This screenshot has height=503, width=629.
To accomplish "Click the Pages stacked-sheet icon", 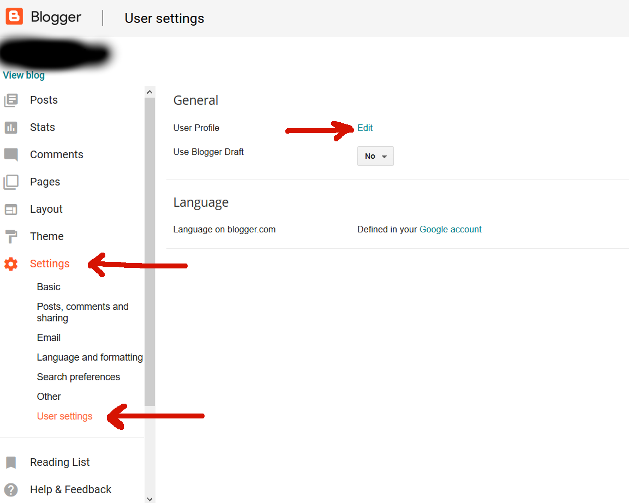I will click(x=11, y=182).
